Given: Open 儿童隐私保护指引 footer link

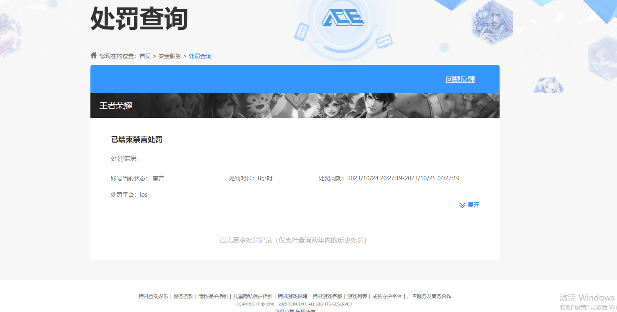Looking at the screenshot, I should (x=253, y=296).
